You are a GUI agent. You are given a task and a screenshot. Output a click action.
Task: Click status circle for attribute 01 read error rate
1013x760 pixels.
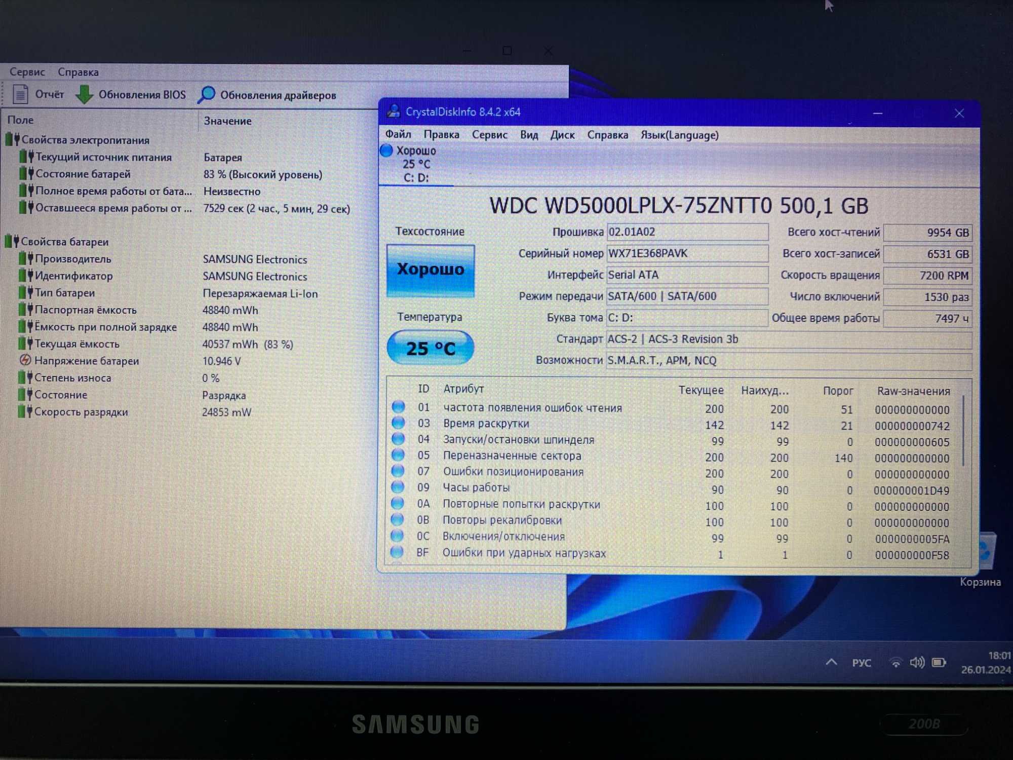[399, 407]
